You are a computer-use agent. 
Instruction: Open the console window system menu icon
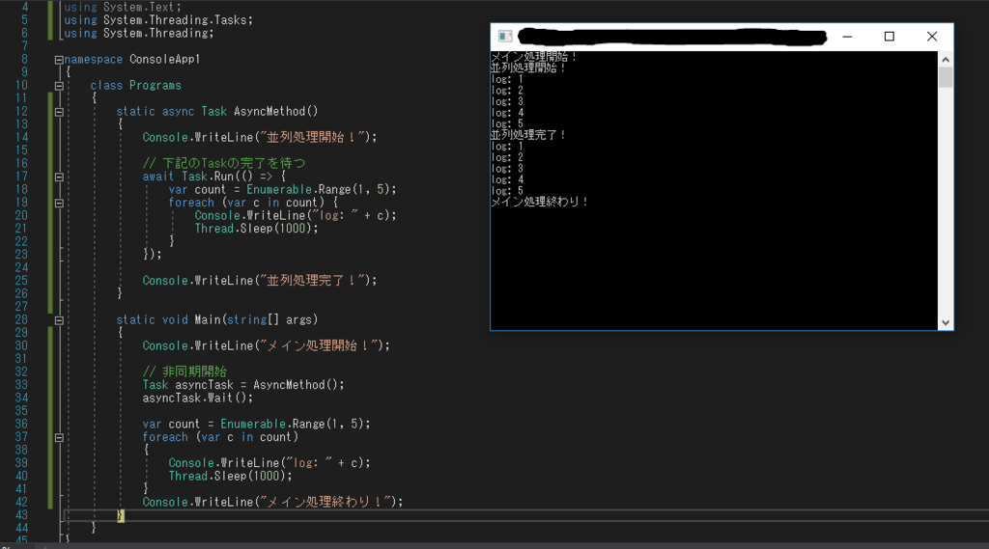coord(505,37)
